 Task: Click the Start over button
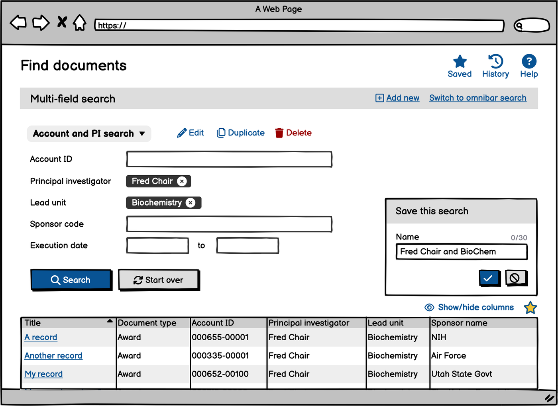pos(159,280)
